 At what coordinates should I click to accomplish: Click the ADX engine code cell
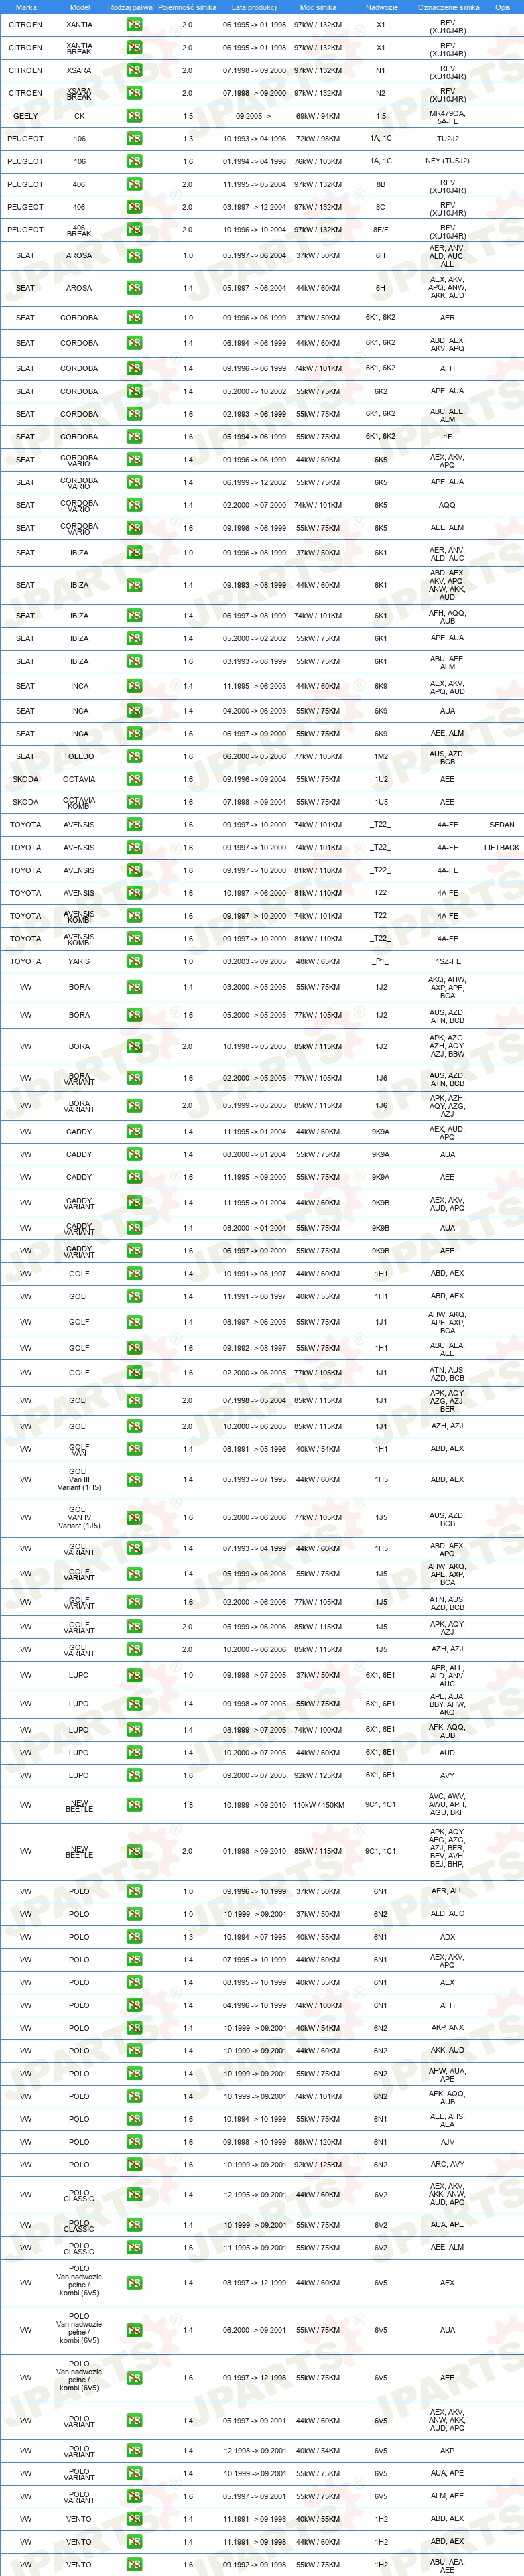pos(447,1937)
